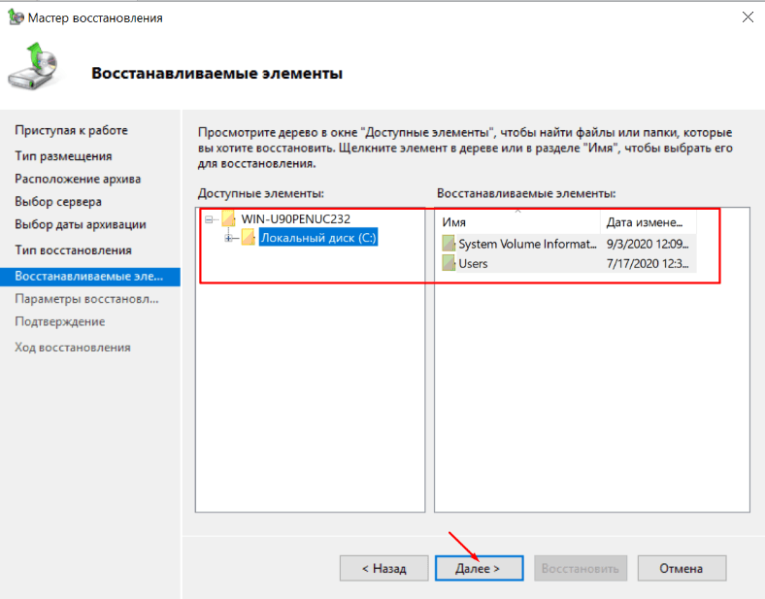Click the wizard title bar icon

click(16, 17)
